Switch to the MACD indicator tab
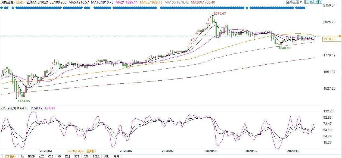The image size is (342, 158). pyautogui.click(x=31, y=156)
